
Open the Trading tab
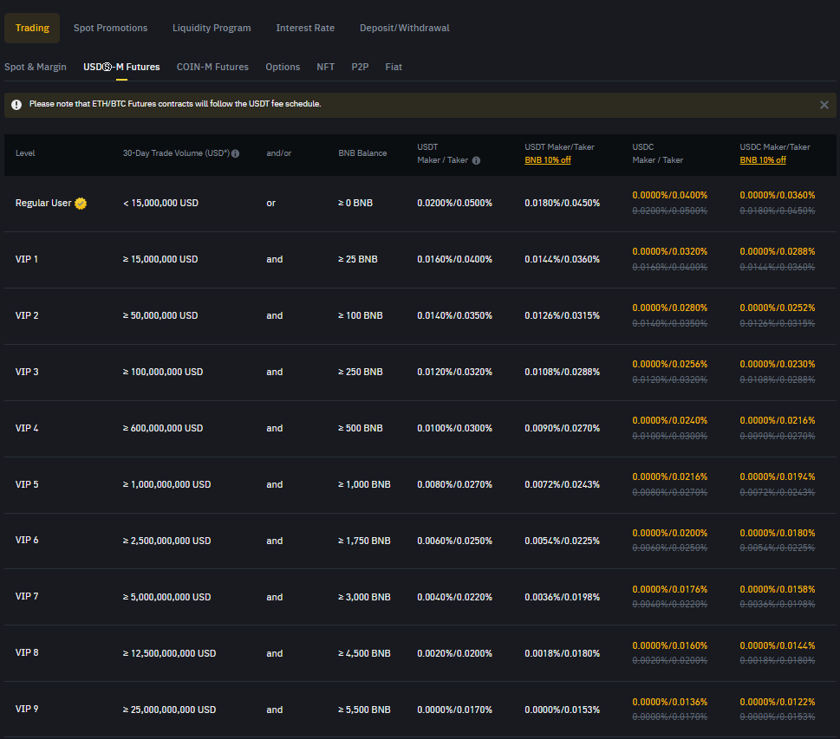(x=32, y=28)
